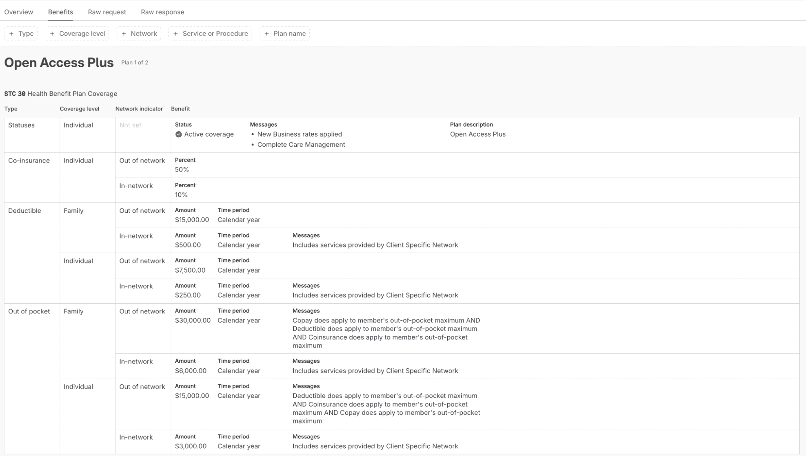This screenshot has width=806, height=456.
Task: Click the Open Access Plus heading
Action: pyautogui.click(x=59, y=62)
